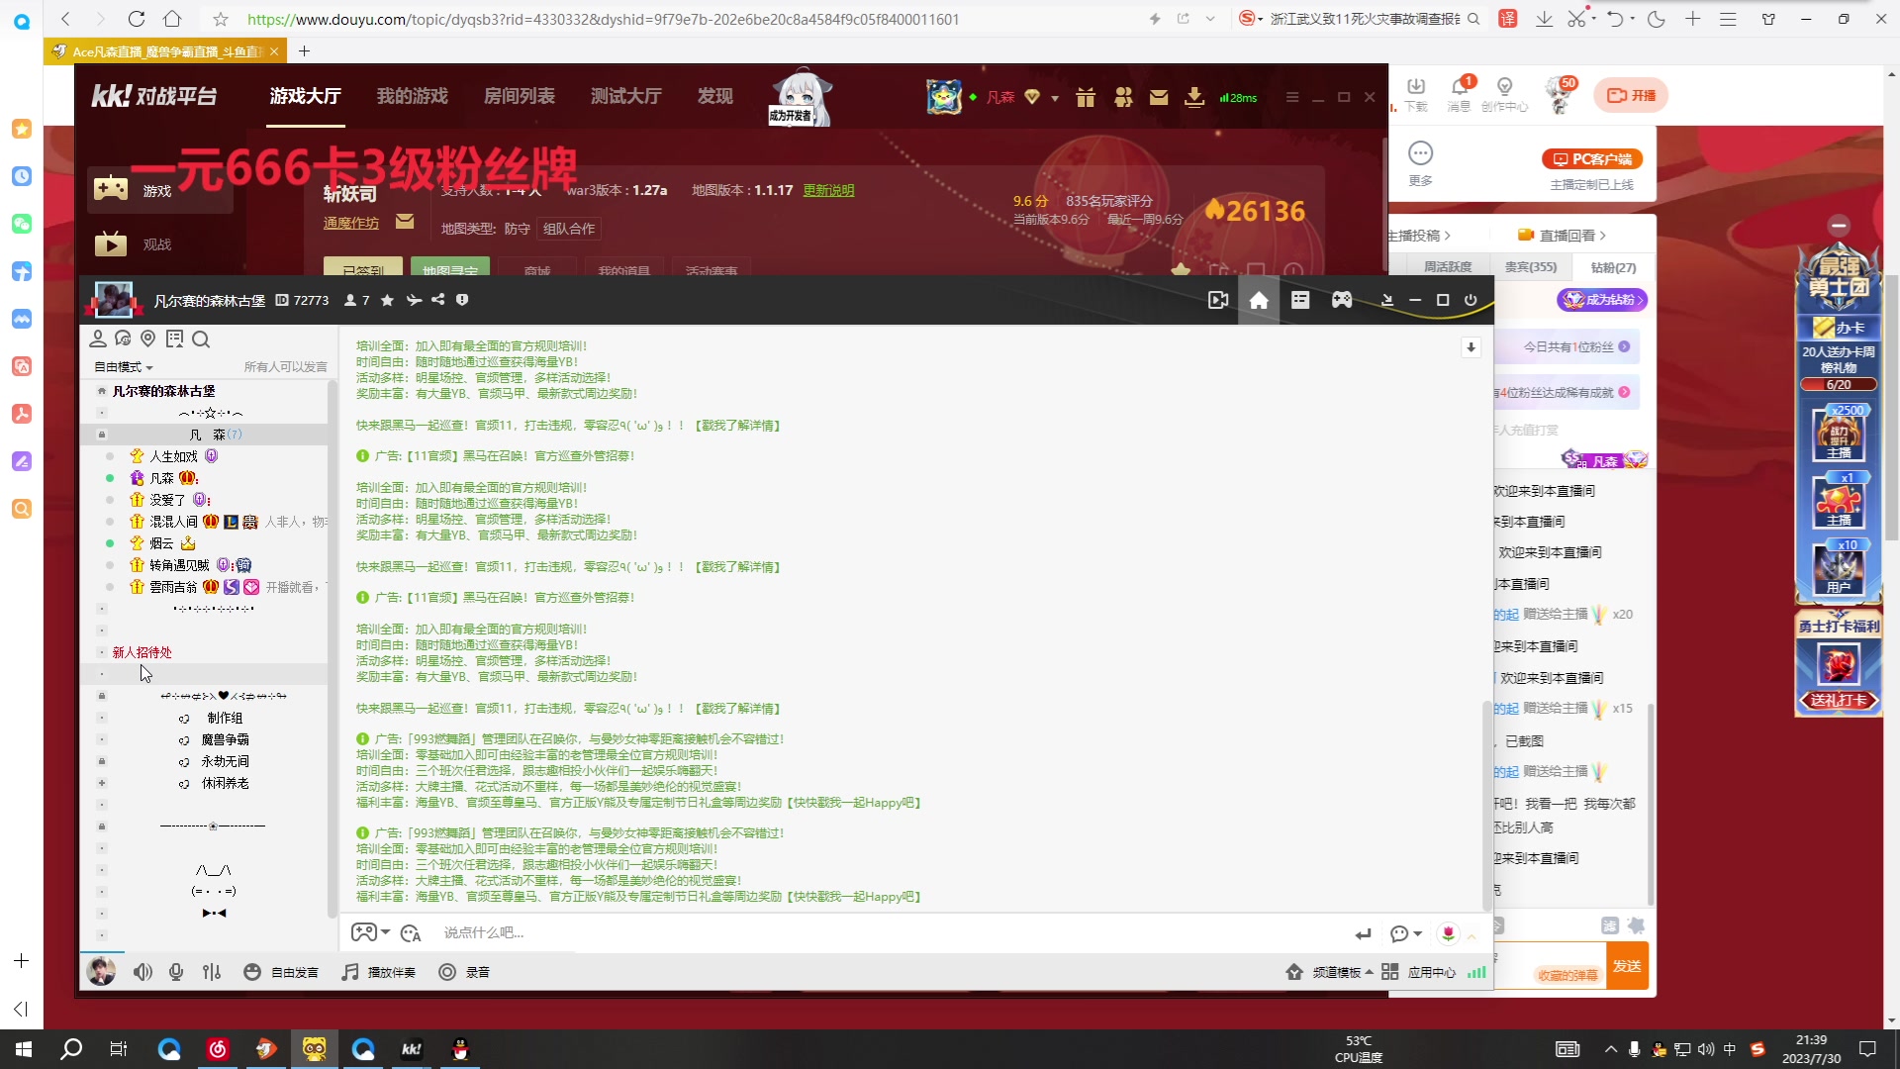Click the location pin icon above the channel list

tap(148, 340)
